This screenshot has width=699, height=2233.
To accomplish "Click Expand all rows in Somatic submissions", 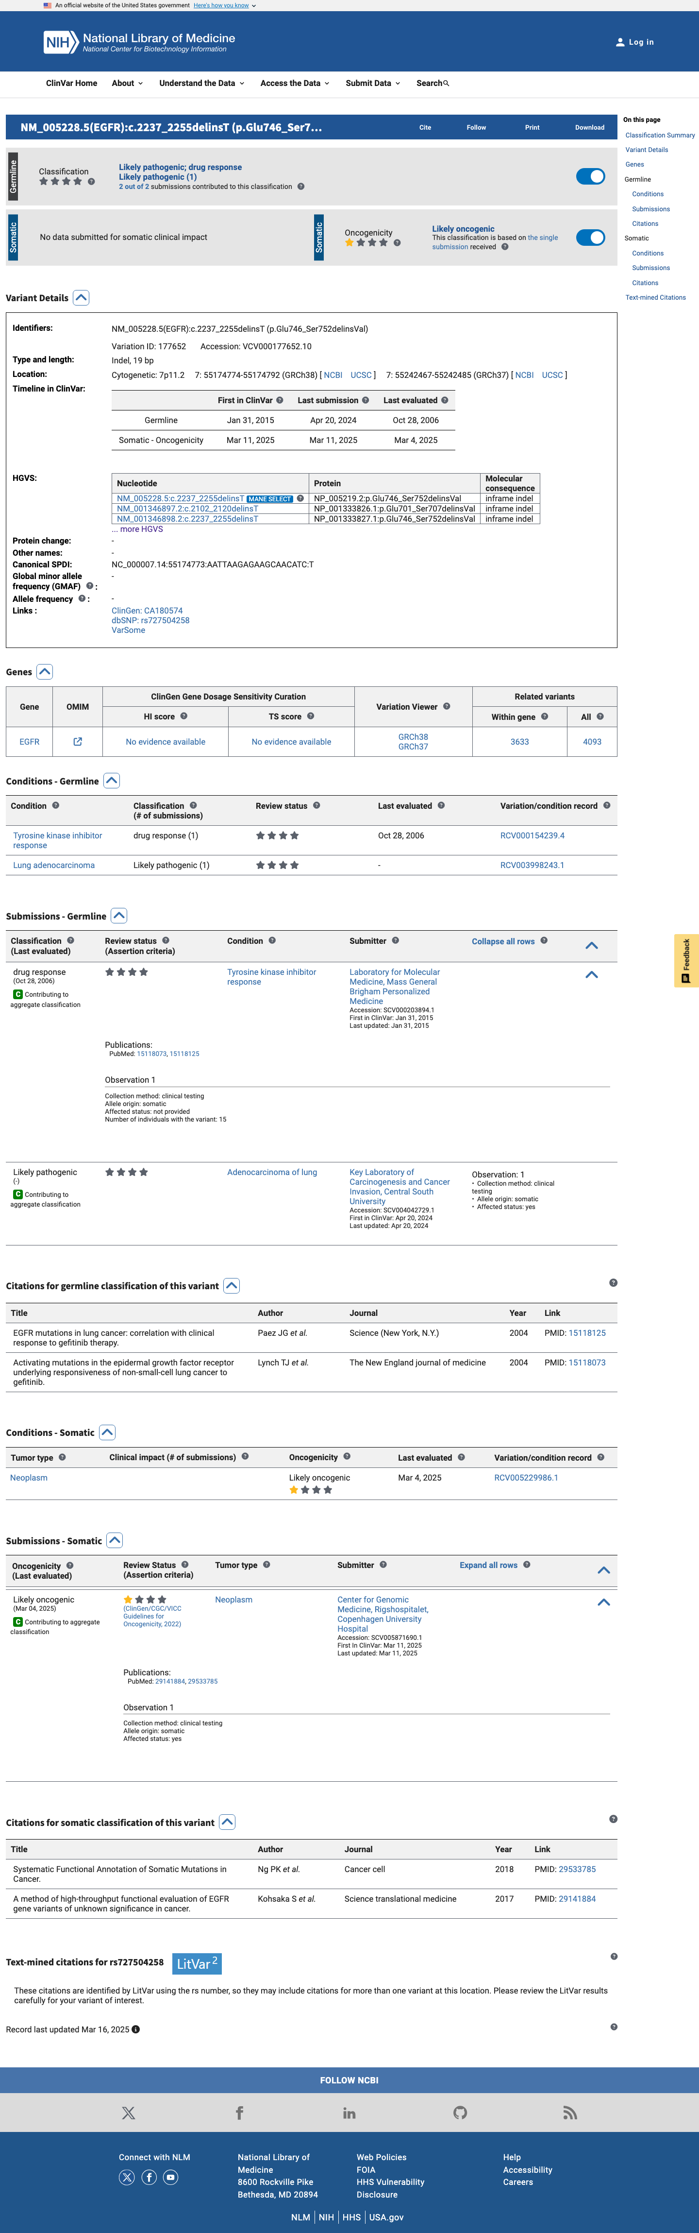I will coord(488,1566).
